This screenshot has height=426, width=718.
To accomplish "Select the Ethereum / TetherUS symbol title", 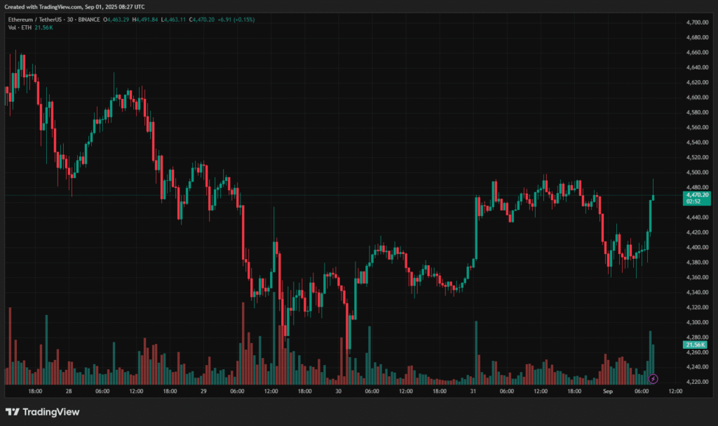I will coord(35,20).
